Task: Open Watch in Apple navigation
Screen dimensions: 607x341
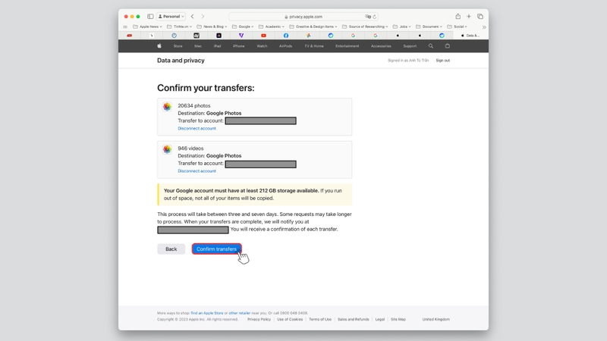Action: [x=262, y=46]
